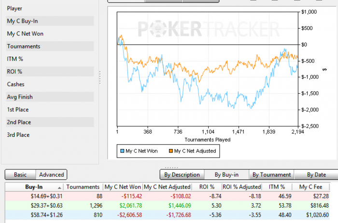
Task: Click the Buy-In sort arrow indicator
Action: pyautogui.click(x=59, y=187)
